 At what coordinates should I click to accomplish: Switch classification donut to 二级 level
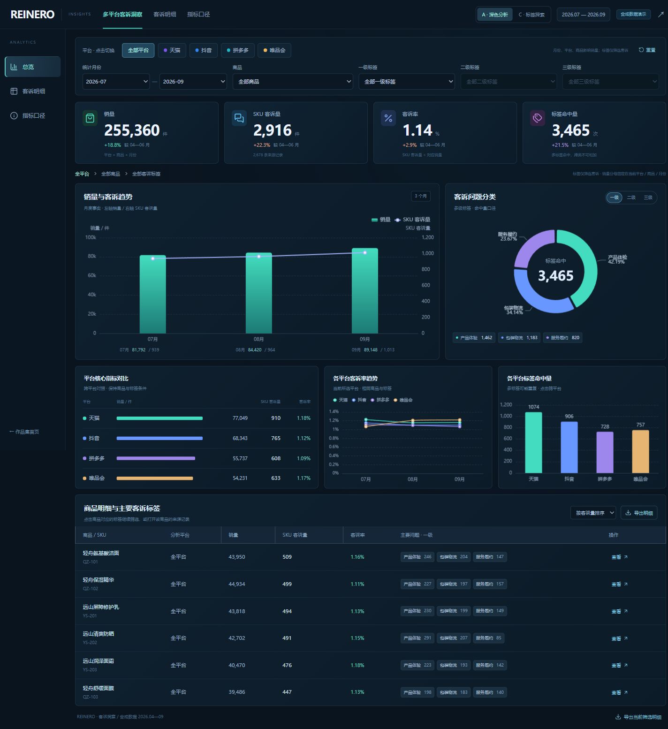coord(631,197)
